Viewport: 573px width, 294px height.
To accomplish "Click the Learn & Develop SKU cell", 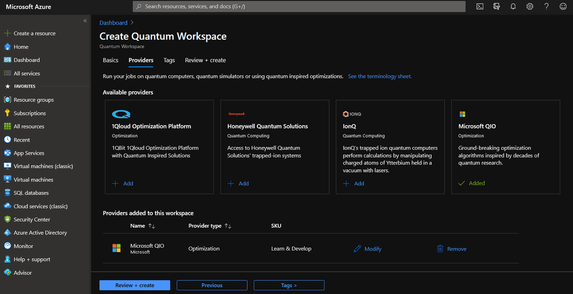I will point(291,249).
